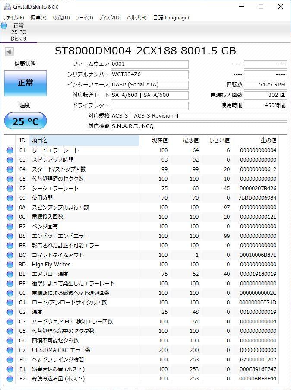291x390 pixels.
Task: Open the 編集(E) menu
Action: pyautogui.click(x=38, y=18)
